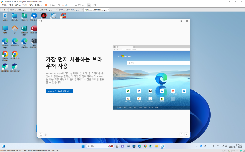
Task: Click the Microsoft Edge desktop shortcut
Action: [x=5, y=43]
